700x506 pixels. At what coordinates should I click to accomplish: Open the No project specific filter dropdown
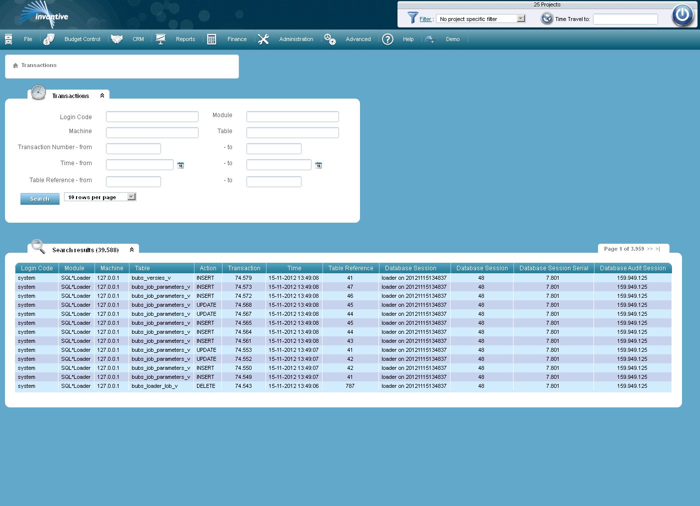coord(520,19)
